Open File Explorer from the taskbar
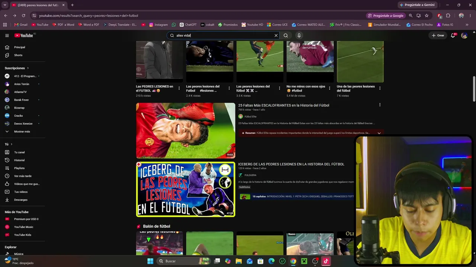This screenshot has width=476, height=267. click(239, 261)
